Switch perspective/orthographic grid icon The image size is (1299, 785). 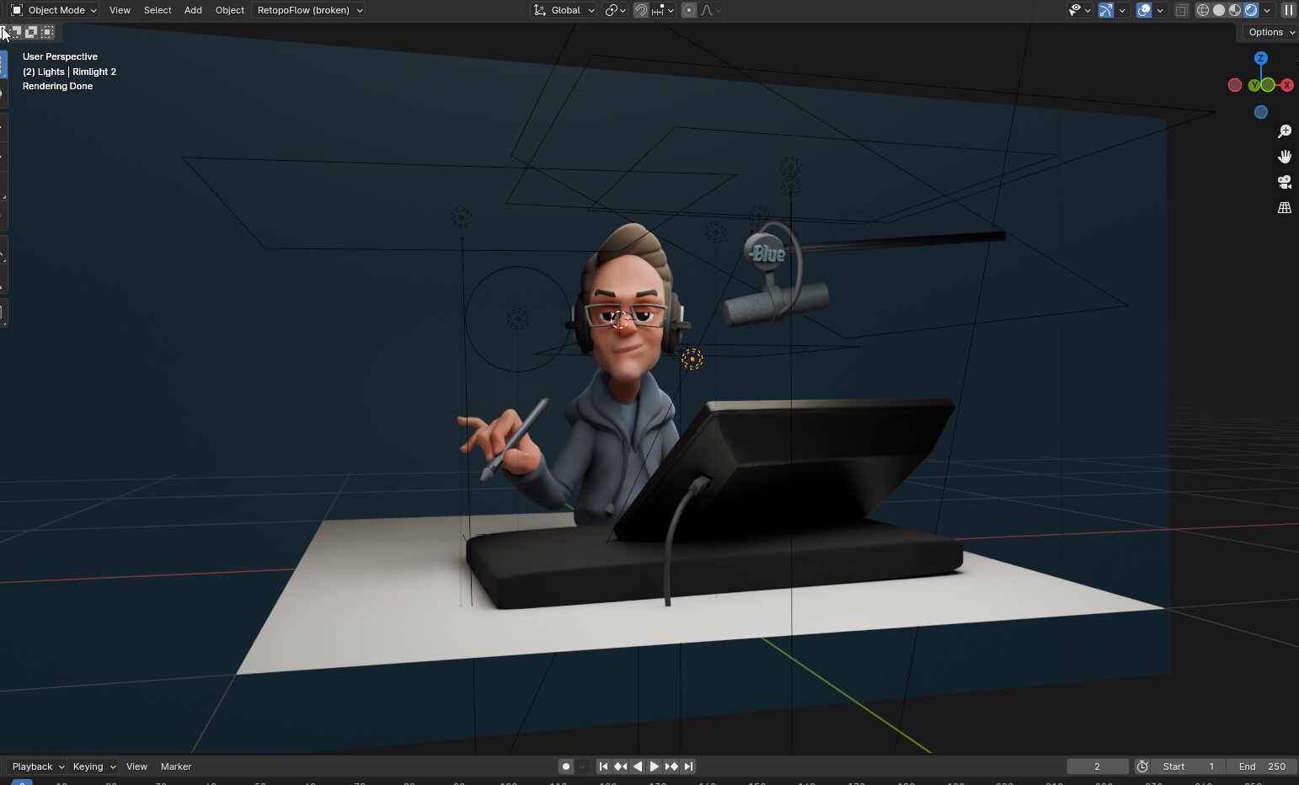(x=1285, y=207)
